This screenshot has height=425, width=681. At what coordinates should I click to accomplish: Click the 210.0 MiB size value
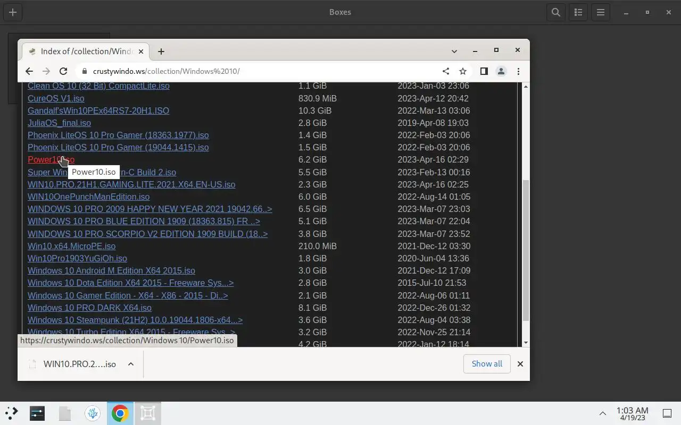point(318,246)
